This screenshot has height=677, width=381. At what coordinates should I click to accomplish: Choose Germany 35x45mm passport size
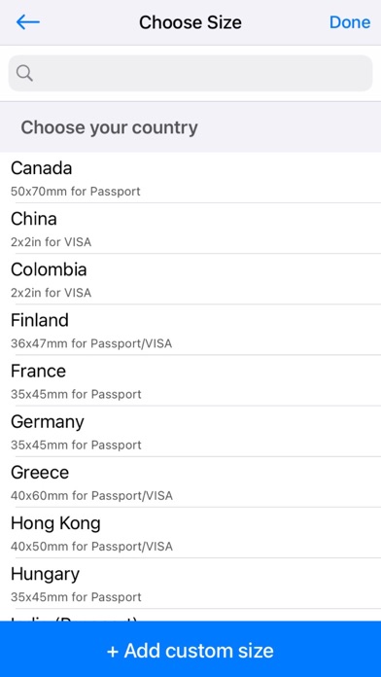point(190,431)
